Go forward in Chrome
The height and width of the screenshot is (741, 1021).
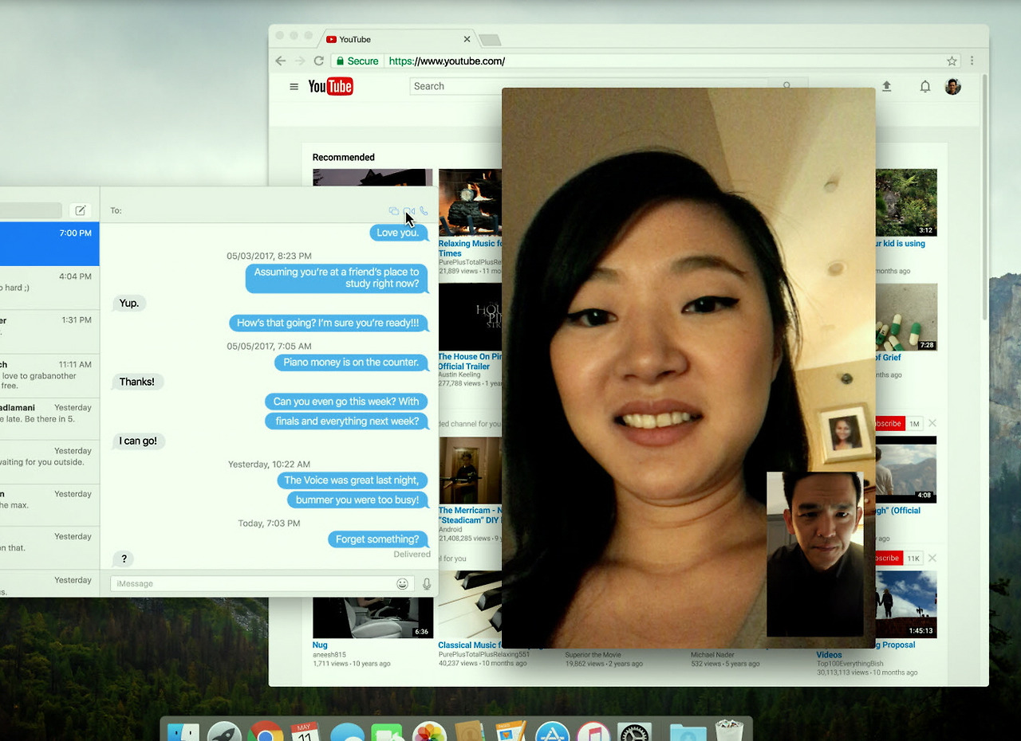pos(299,61)
